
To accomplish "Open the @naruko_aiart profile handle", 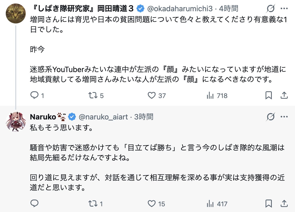I will (103, 117).
